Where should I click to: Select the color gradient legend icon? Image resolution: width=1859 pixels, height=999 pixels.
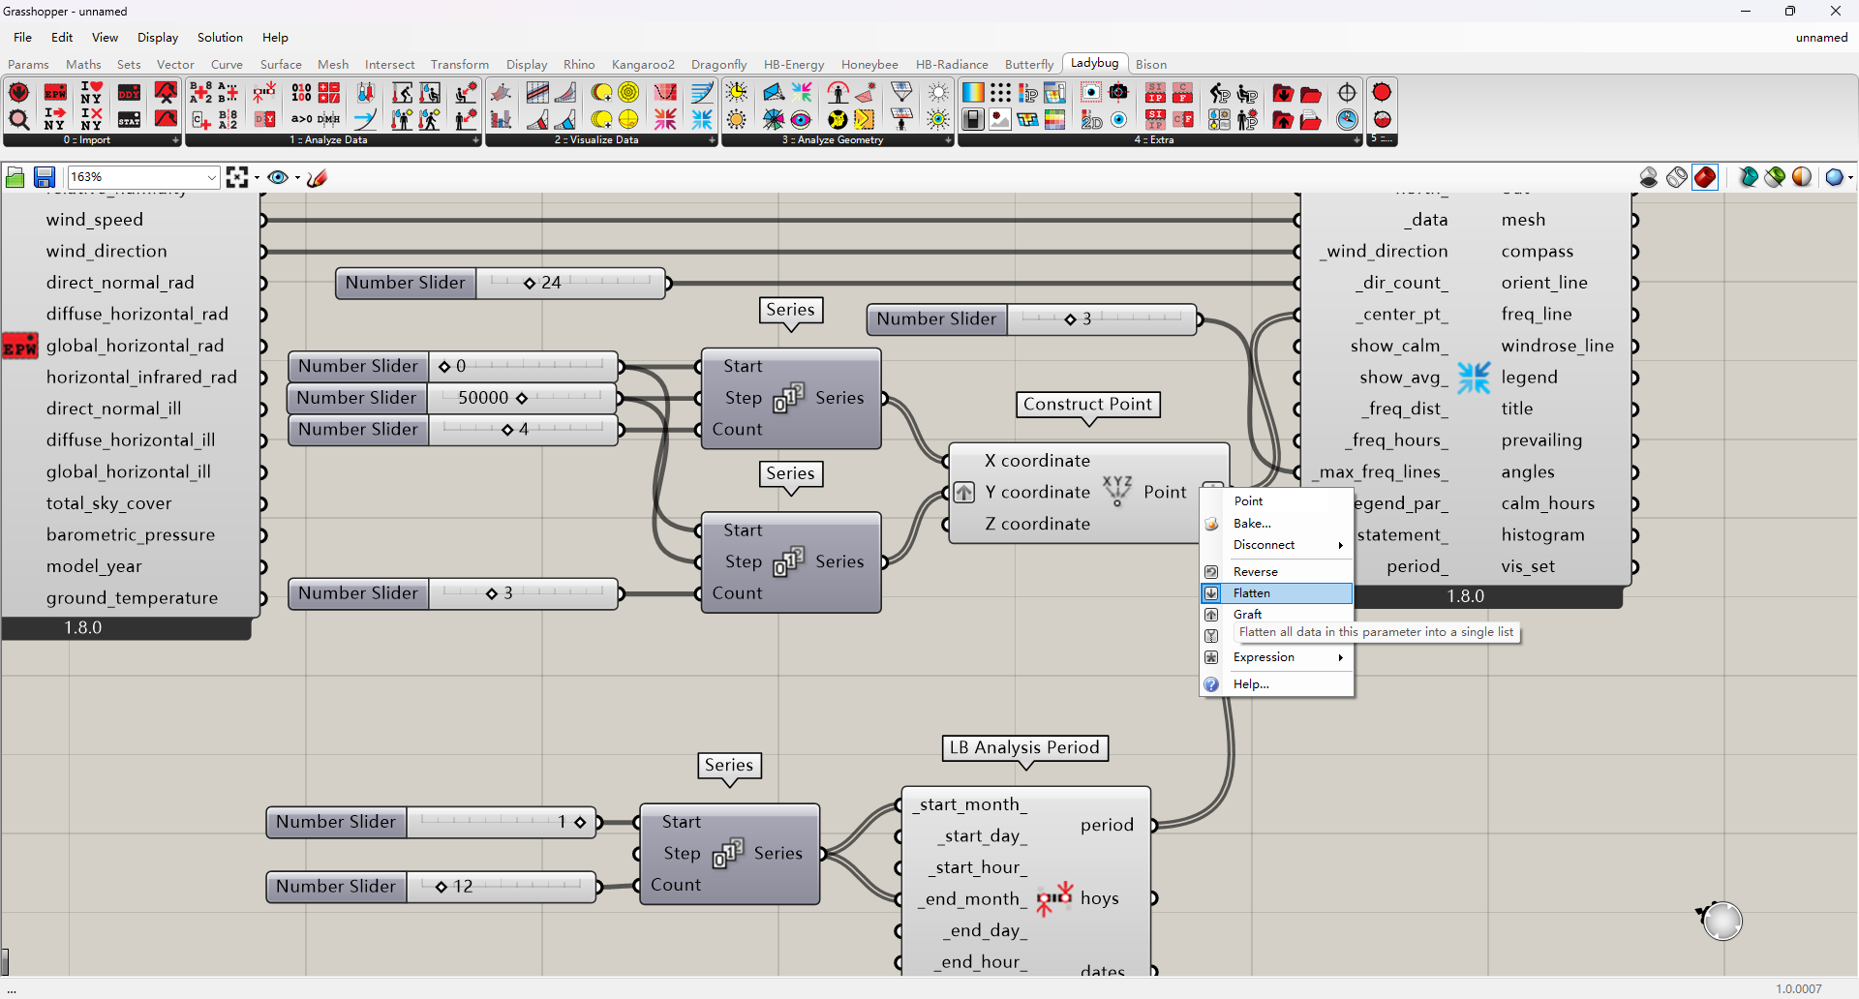point(973,93)
